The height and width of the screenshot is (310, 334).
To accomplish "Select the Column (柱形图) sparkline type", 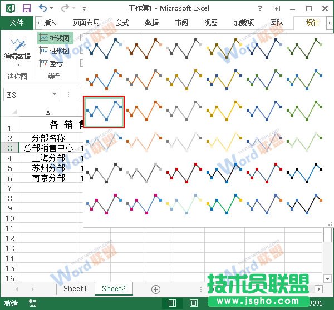I will (x=55, y=51).
